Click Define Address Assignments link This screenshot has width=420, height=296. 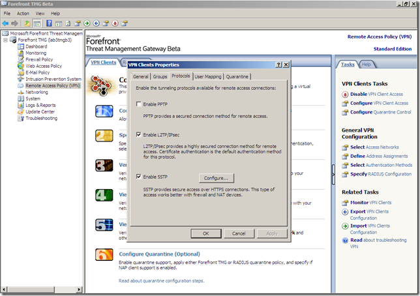(379, 156)
